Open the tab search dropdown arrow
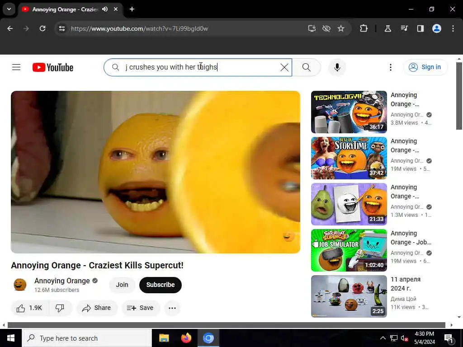 pyautogui.click(x=9, y=9)
